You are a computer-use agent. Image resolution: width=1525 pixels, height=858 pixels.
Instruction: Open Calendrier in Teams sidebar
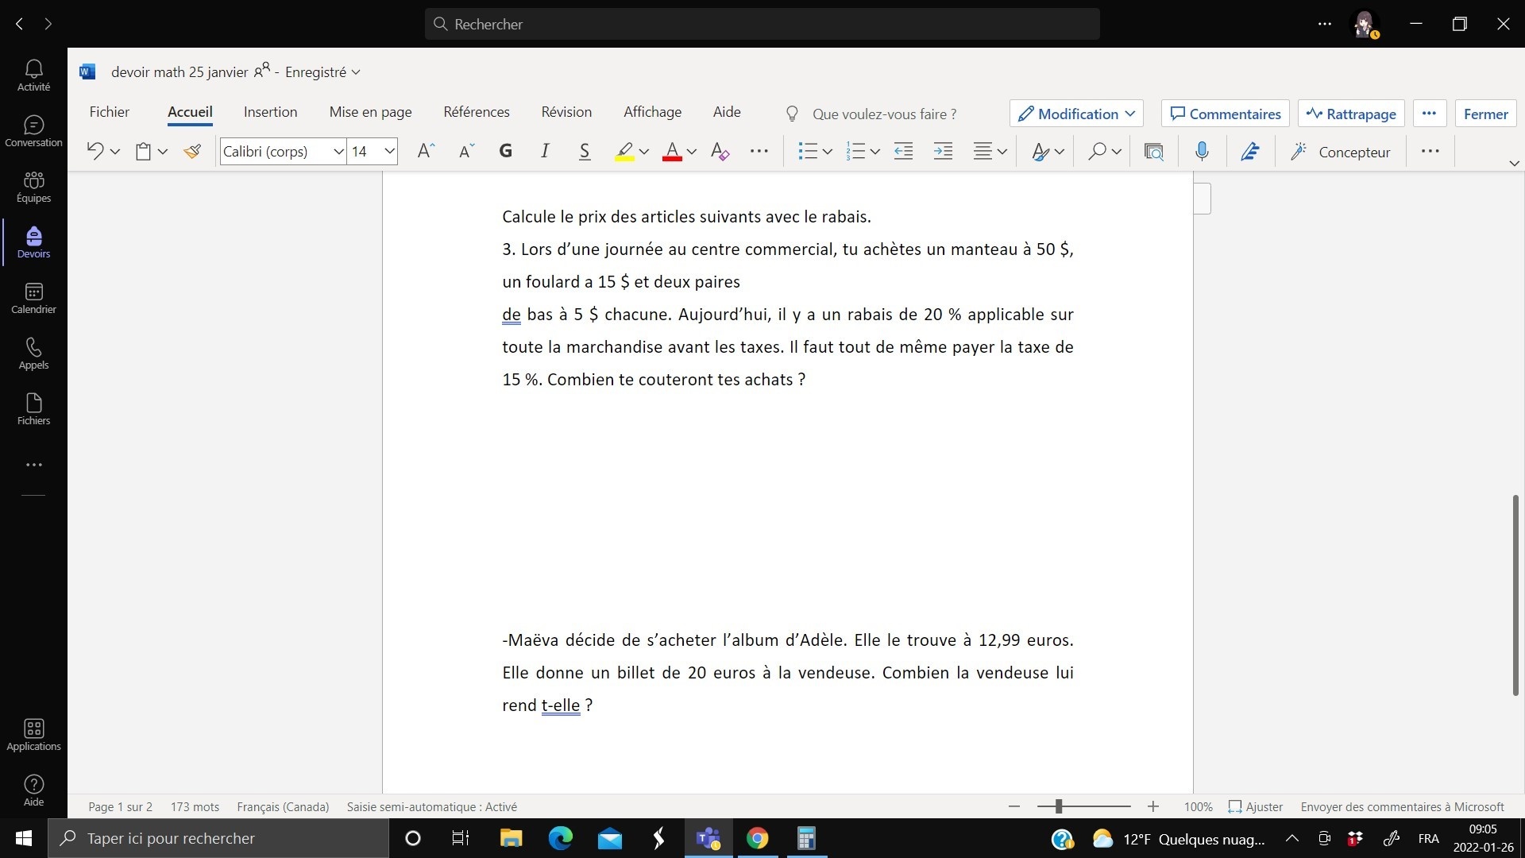click(x=33, y=298)
